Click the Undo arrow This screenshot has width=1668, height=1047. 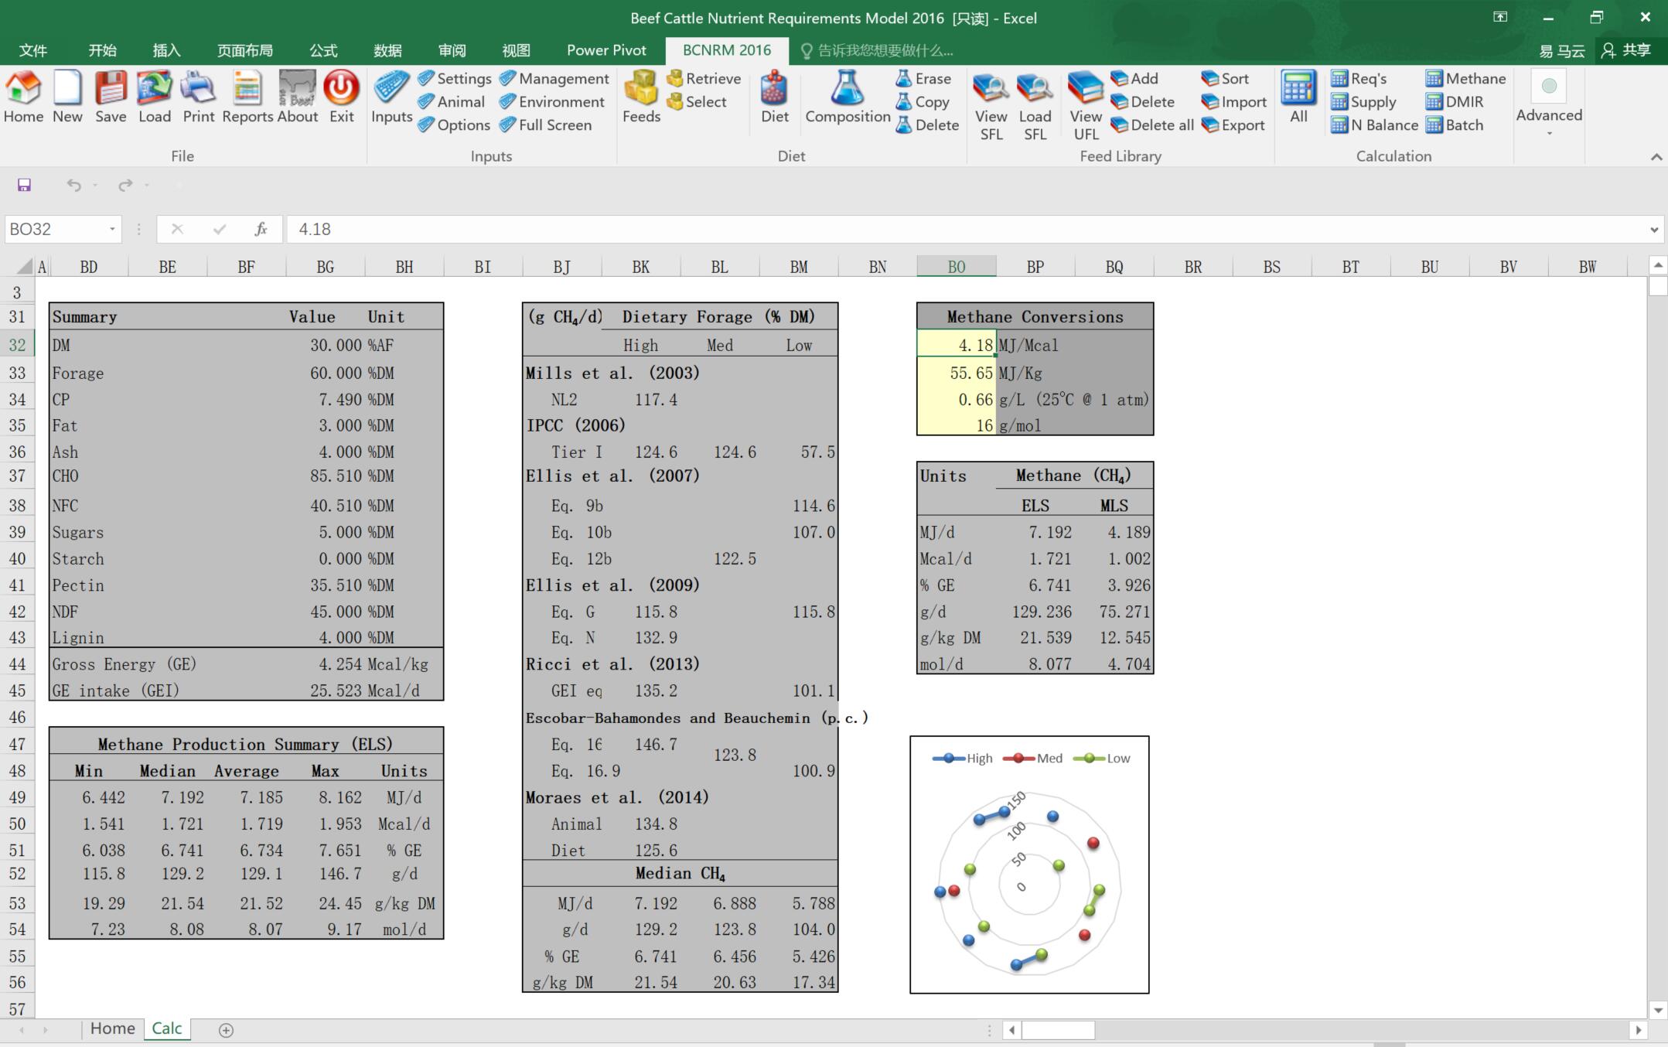click(x=73, y=185)
